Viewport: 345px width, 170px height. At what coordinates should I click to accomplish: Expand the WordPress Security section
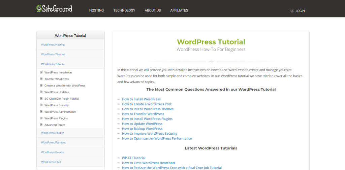tap(41, 105)
